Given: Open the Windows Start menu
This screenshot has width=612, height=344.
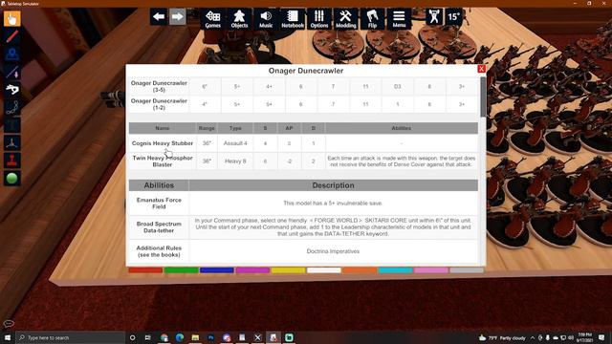Looking at the screenshot, I should click(8, 337).
